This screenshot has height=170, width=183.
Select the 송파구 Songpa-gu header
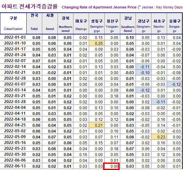point(175,23)
